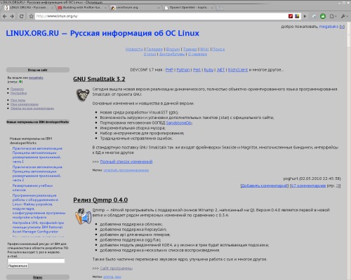Screen dimensions: 351x280
Task: Open the wrench settings menu
Action: 344,16
